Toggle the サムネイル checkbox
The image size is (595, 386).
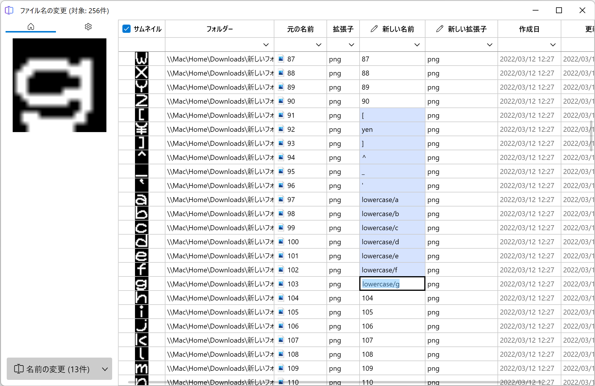coord(126,29)
